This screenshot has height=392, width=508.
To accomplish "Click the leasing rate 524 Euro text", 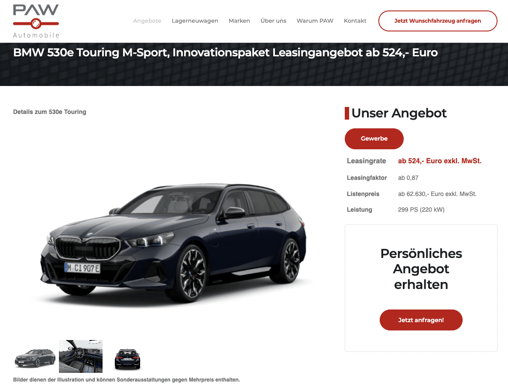I will click(x=439, y=161).
